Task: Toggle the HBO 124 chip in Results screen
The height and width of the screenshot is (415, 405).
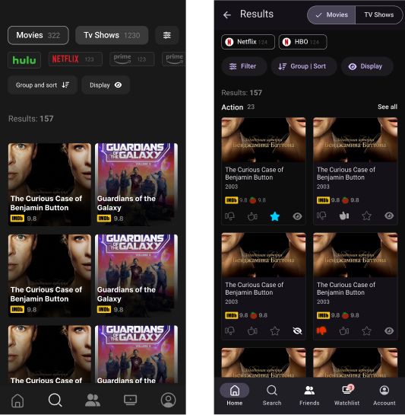Action: [302, 42]
